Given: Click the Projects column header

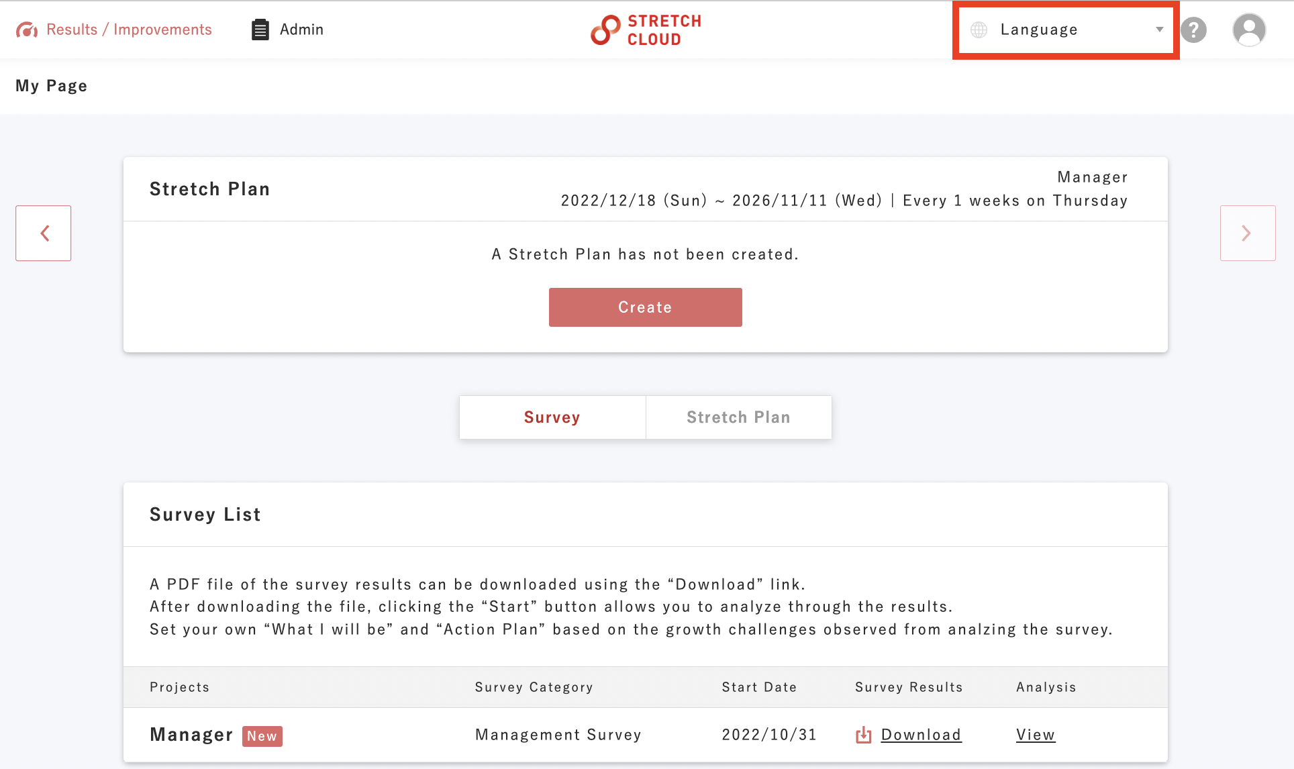Looking at the screenshot, I should (x=180, y=687).
